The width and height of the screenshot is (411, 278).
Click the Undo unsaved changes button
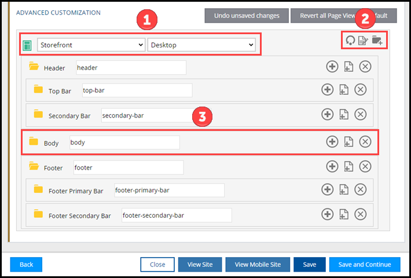tap(246, 16)
